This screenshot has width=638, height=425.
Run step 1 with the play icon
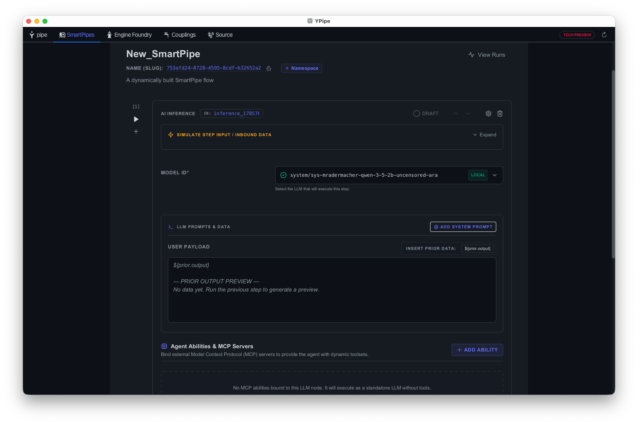coord(136,119)
